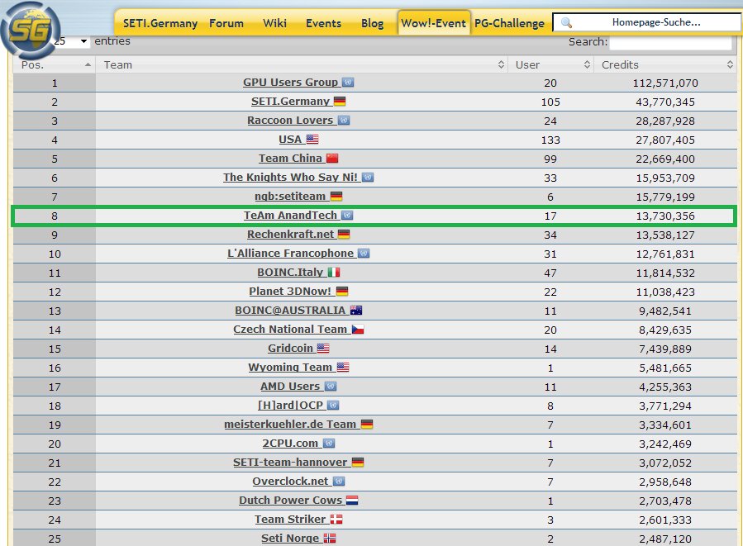Click the German flag beside SETI-team-hannover
The image size is (743, 546).
358,463
